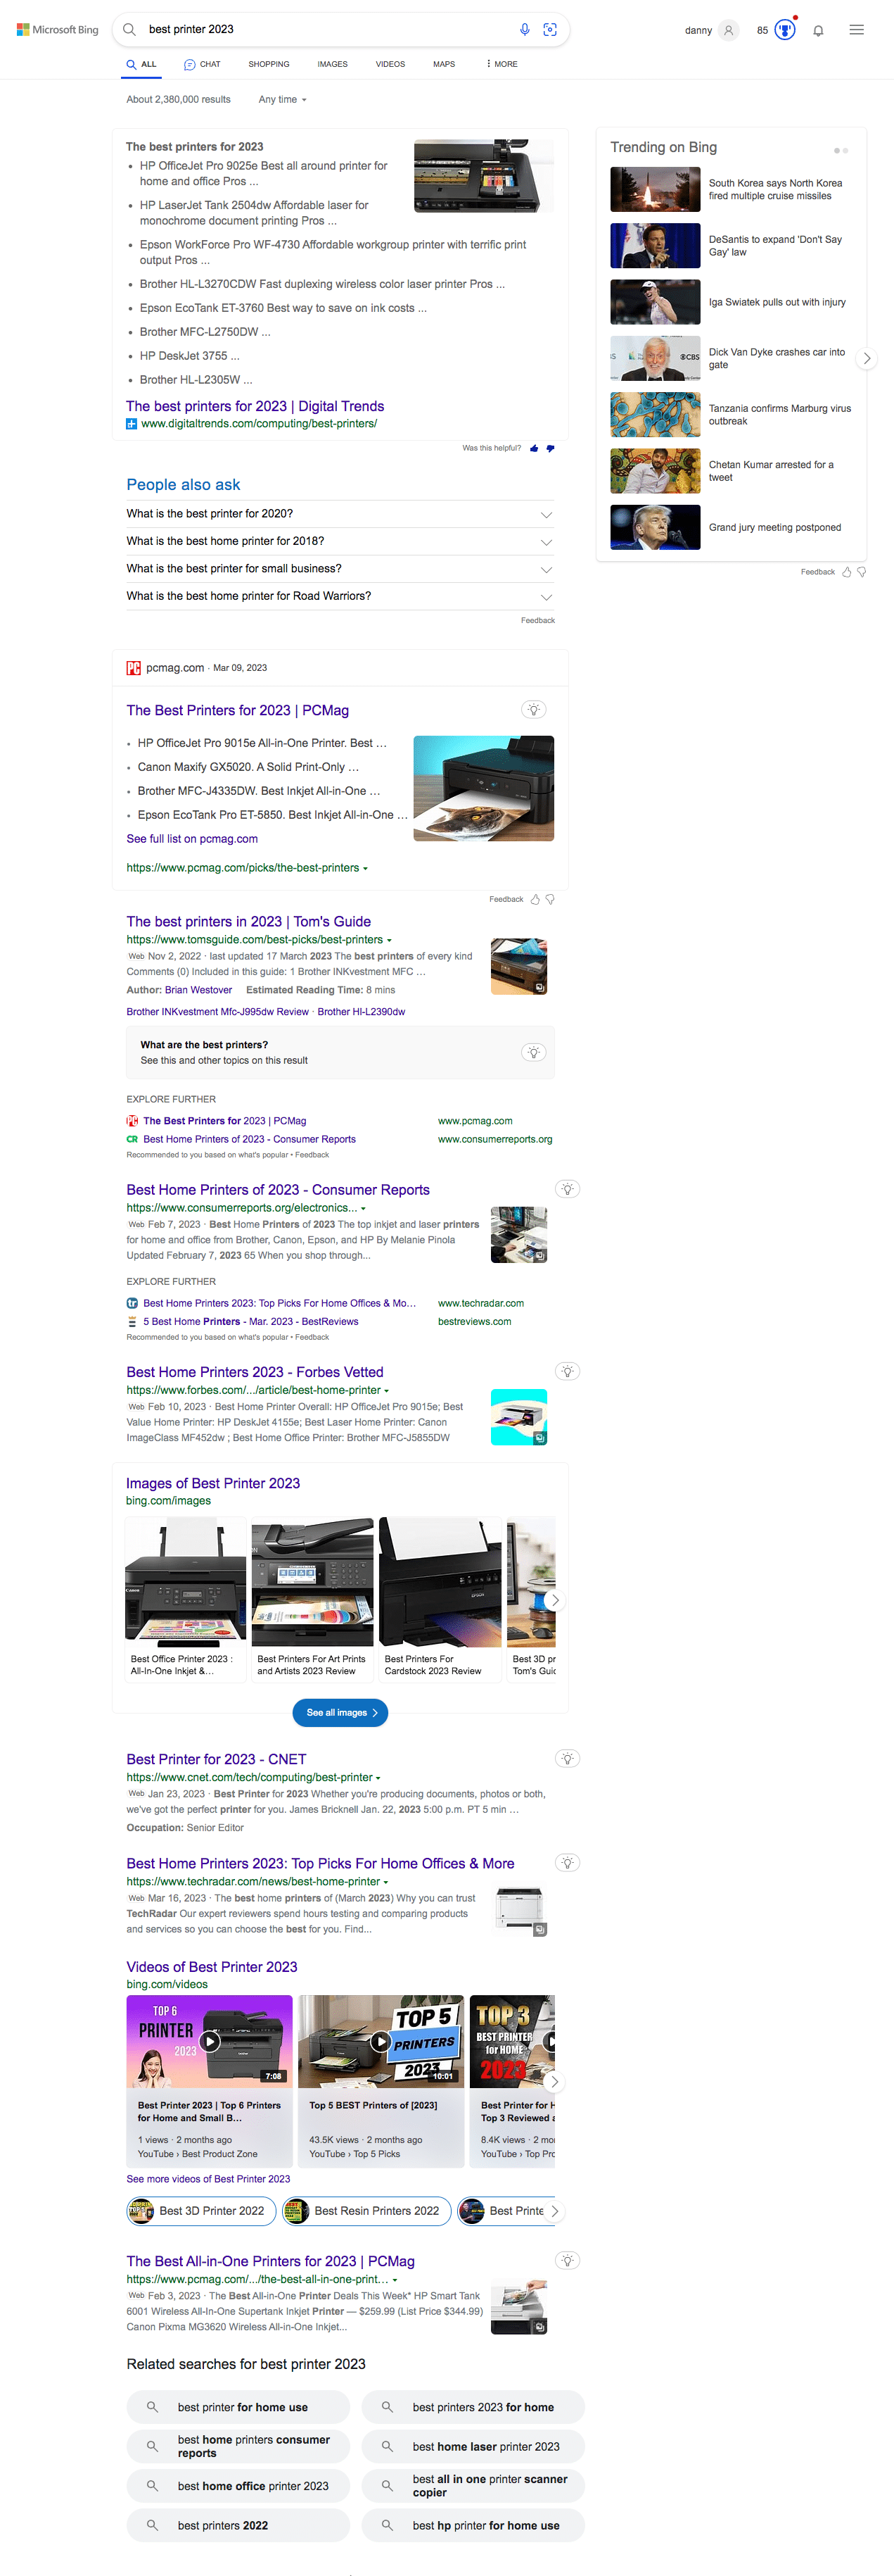This screenshot has height=2576, width=894.
Task: Open the danny account profile icon
Action: click(728, 30)
